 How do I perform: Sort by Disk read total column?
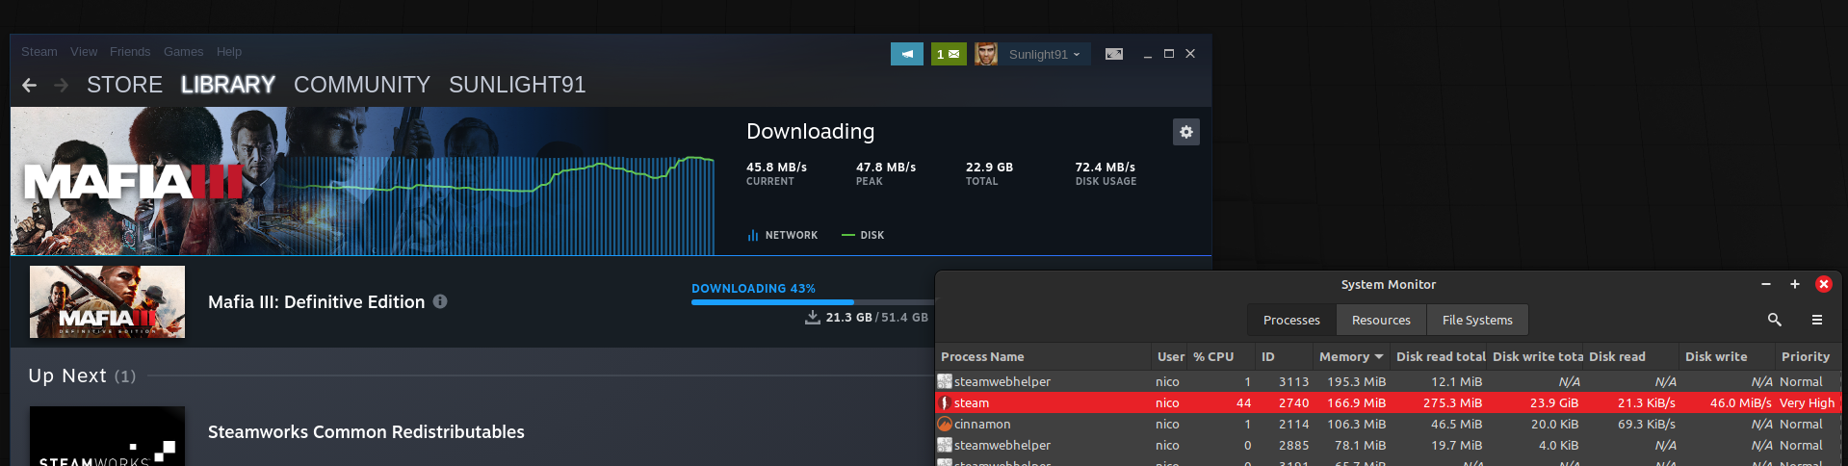(1440, 357)
